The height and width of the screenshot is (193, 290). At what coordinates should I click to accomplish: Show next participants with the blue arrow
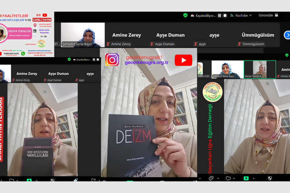(x=287, y=35)
